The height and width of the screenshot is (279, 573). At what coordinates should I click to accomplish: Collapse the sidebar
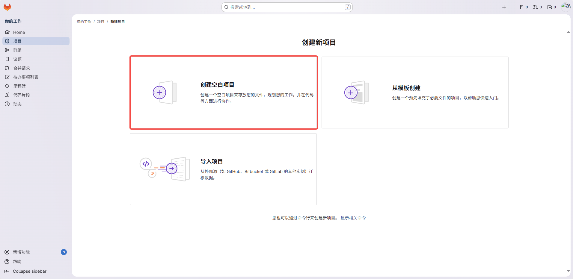(29, 271)
